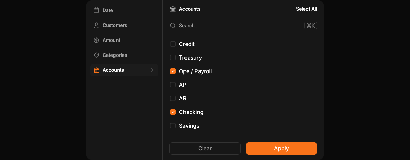Click the bank icon in Accounts header
The image size is (410, 160).
click(x=173, y=9)
